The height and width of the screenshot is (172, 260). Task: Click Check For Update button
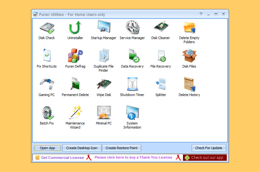tap(209, 148)
